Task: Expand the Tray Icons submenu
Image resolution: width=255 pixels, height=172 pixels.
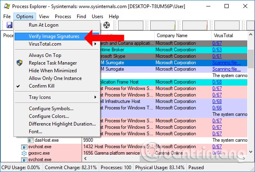Action: (x=57, y=97)
